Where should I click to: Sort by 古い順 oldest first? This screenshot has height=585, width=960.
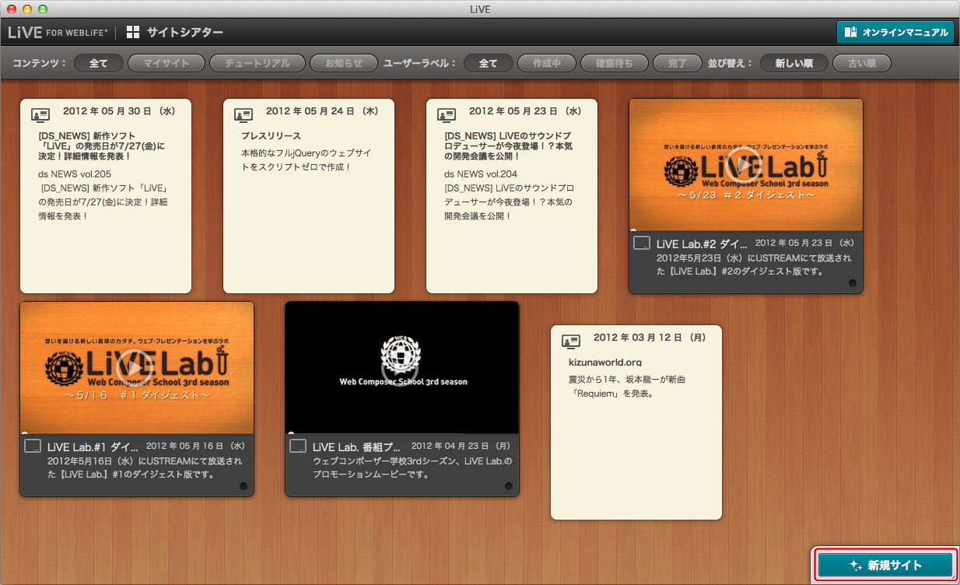[861, 63]
